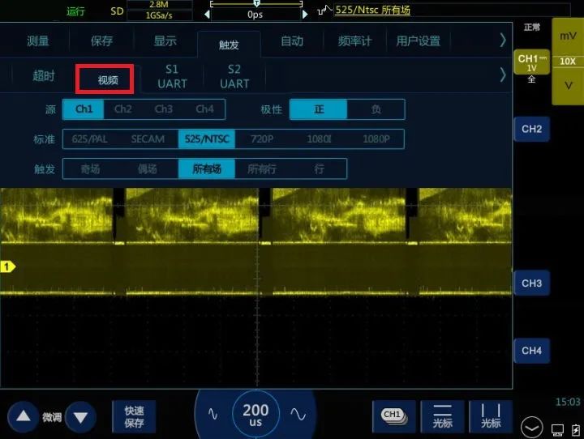Select the 525/NTSC video standard
Screen dimensions: 584x439
point(207,139)
